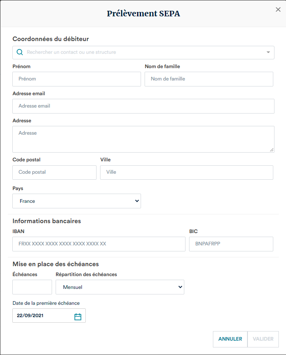Click the Échéances number field
286x355 pixels.
pos(32,287)
